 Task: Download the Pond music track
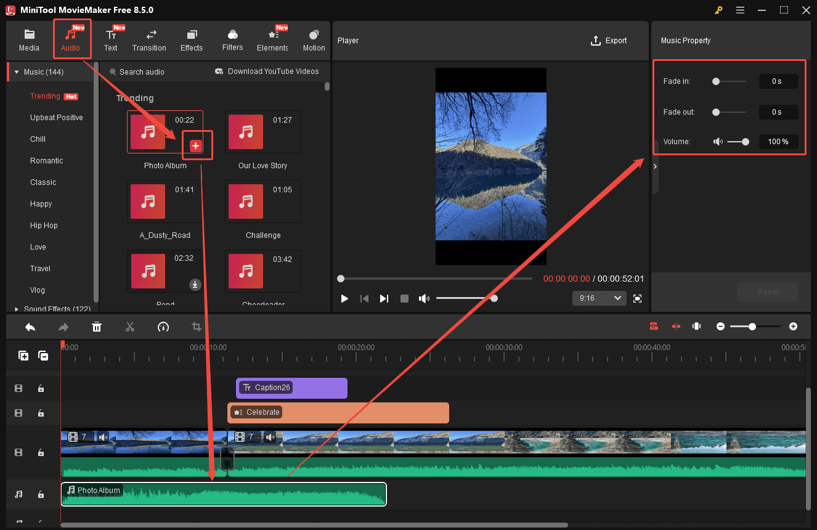(x=195, y=285)
